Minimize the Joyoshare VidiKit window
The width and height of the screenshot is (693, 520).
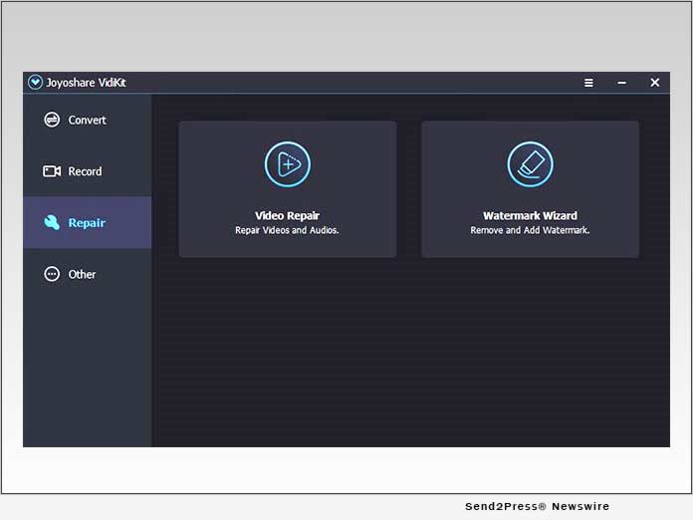pos(621,83)
